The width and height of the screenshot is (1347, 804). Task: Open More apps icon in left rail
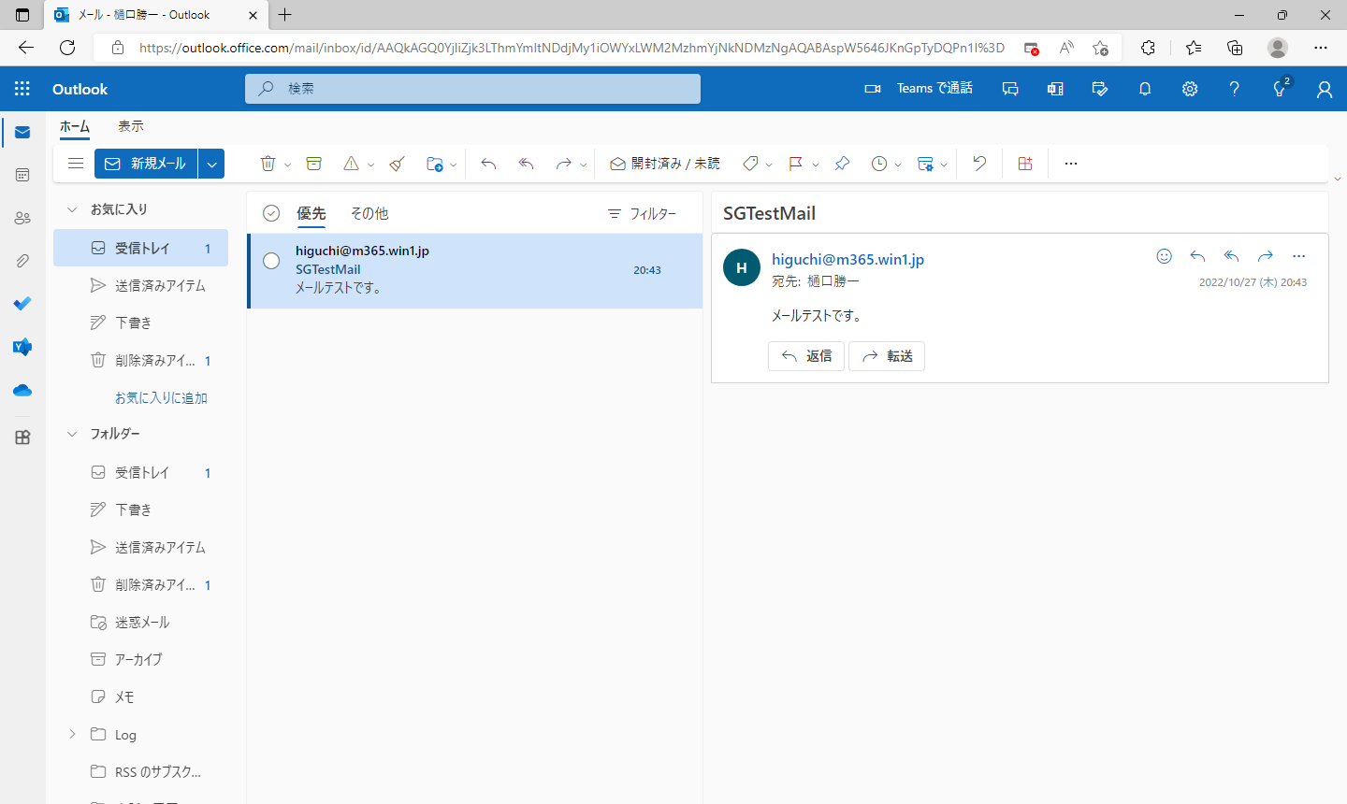(x=22, y=437)
